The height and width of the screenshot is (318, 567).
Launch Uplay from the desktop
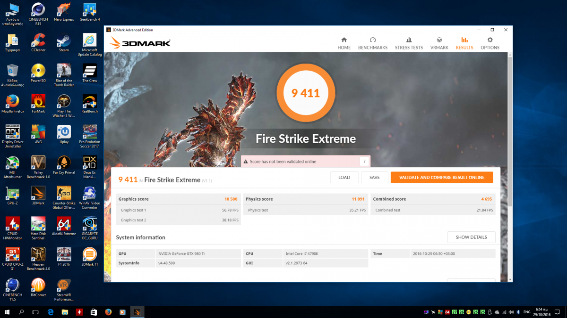[64, 135]
